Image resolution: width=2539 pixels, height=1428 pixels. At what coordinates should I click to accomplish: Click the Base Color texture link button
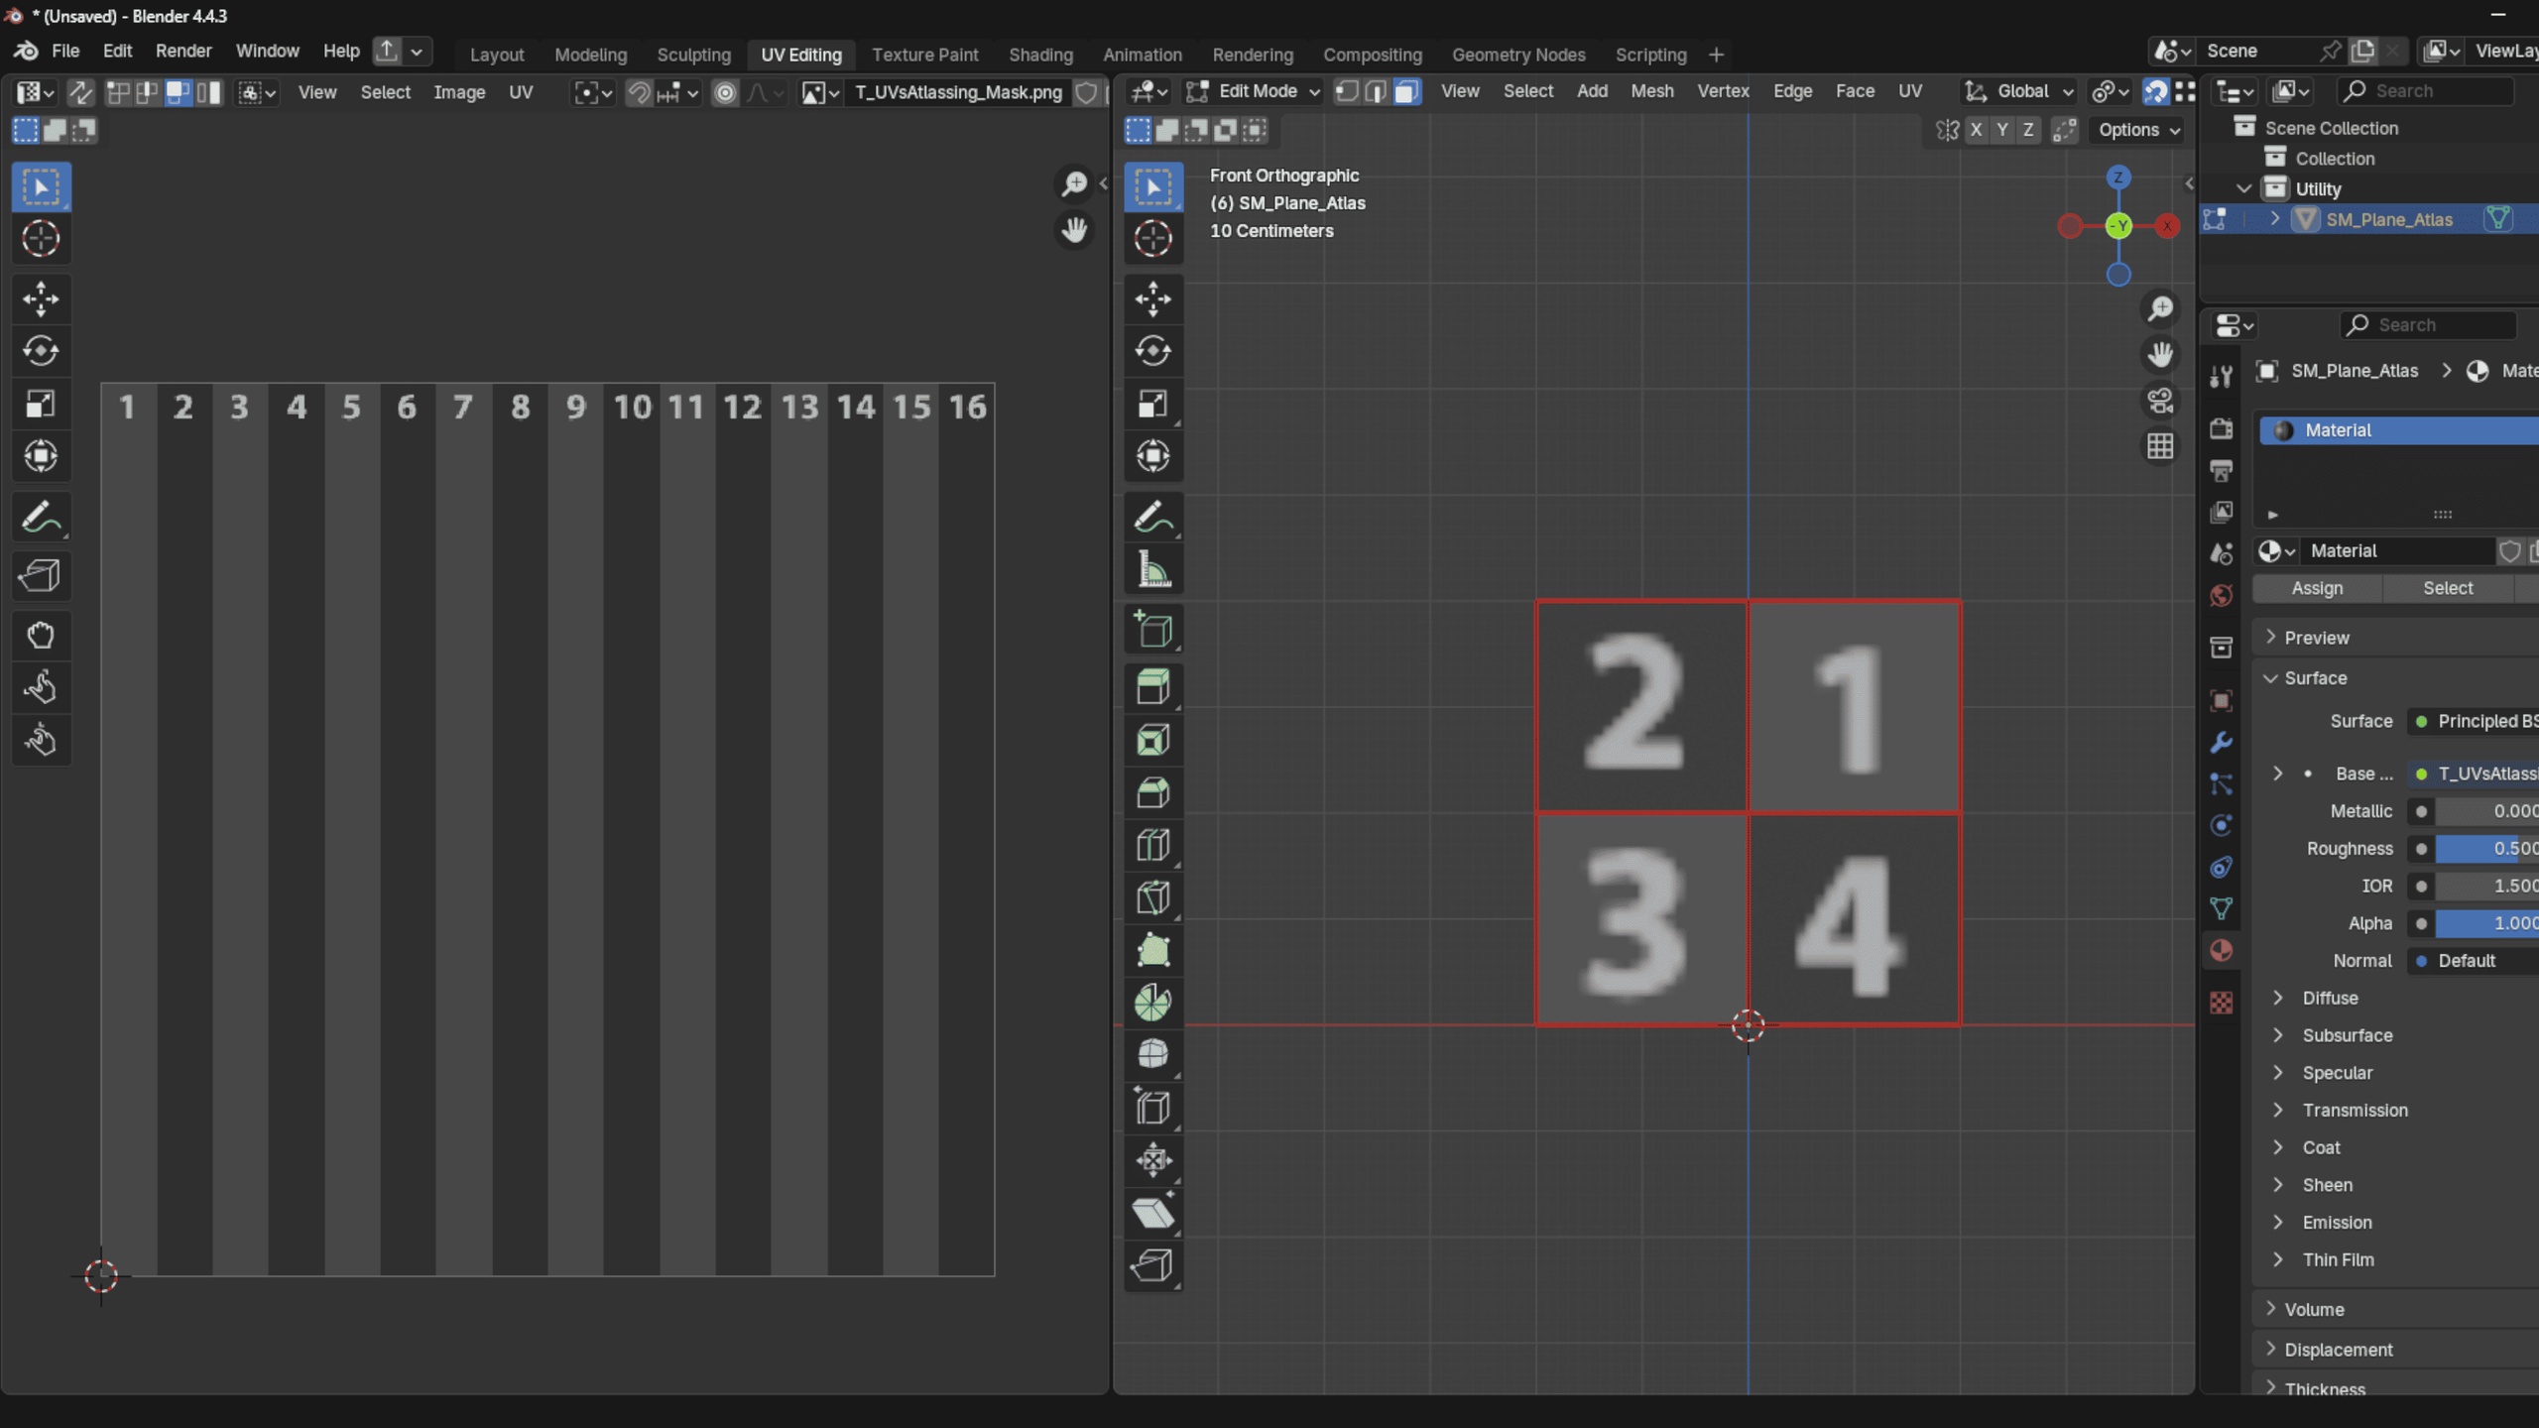point(2474,773)
